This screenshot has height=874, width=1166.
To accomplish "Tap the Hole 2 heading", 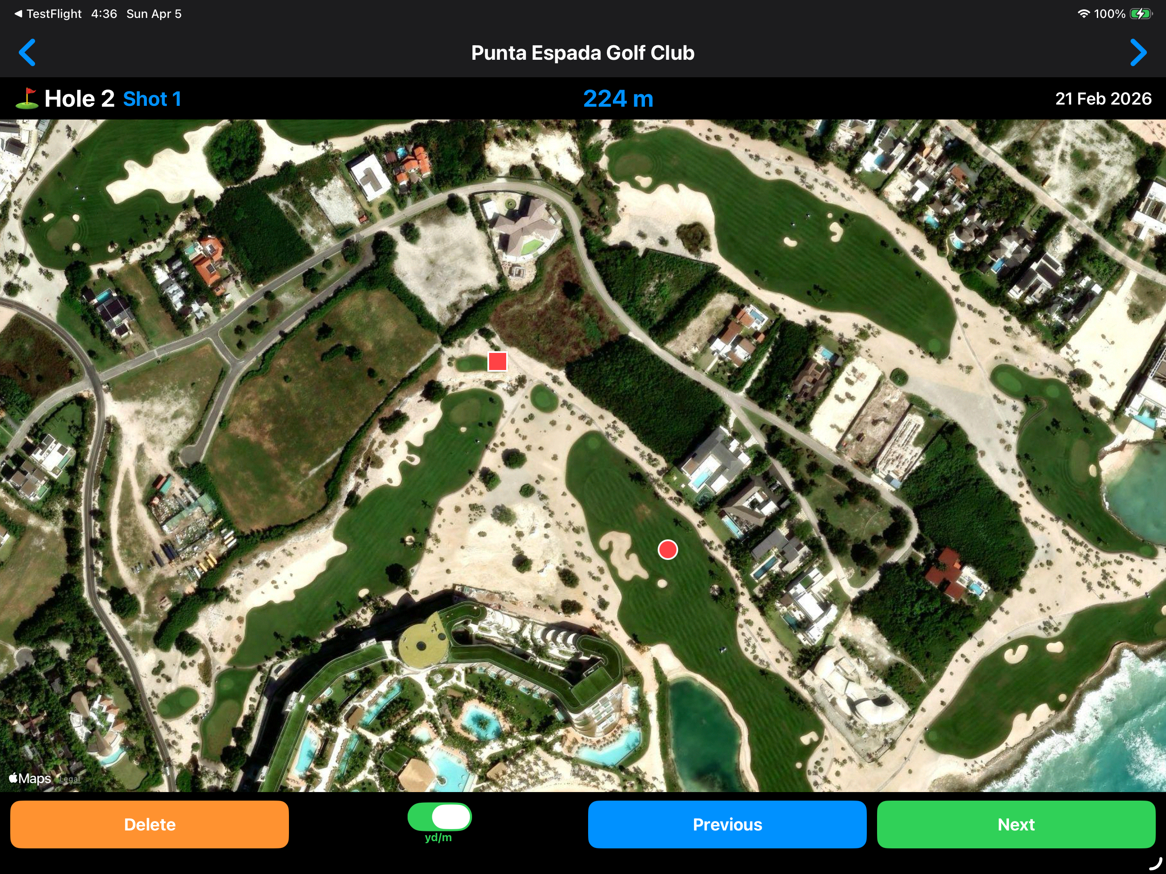I will tap(79, 99).
